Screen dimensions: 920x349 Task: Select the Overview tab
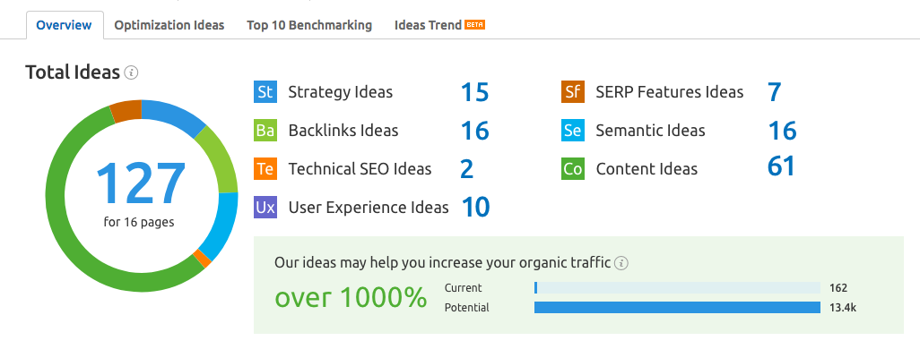click(x=64, y=25)
